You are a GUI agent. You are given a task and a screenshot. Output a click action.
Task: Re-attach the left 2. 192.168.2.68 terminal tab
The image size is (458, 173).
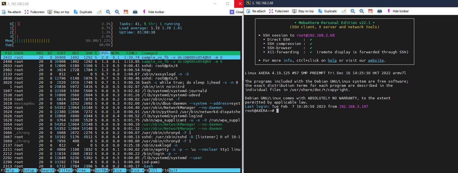click(x=11, y=12)
